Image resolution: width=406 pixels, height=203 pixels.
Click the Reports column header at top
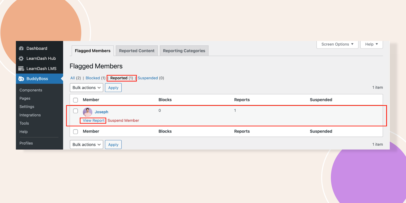click(242, 100)
